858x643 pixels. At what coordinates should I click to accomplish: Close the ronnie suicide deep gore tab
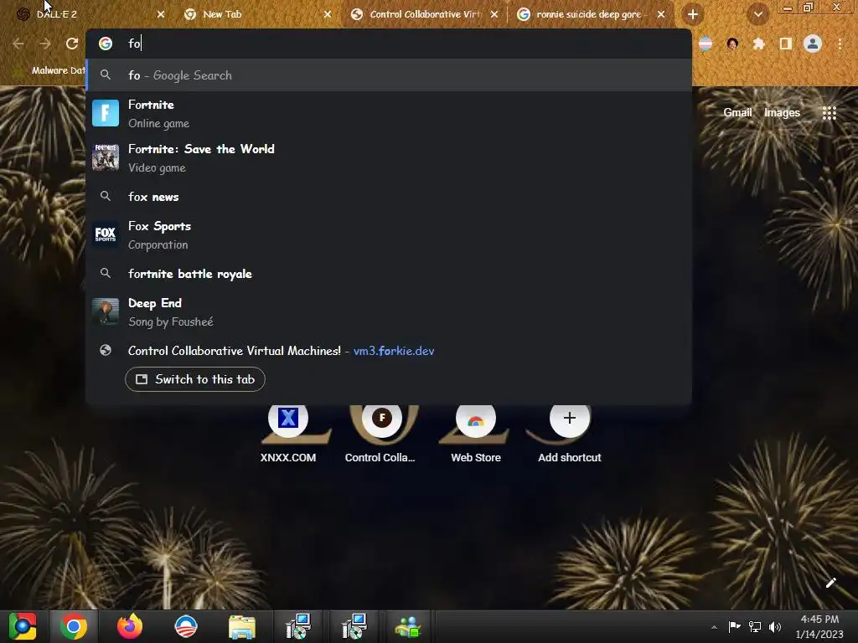pyautogui.click(x=661, y=14)
